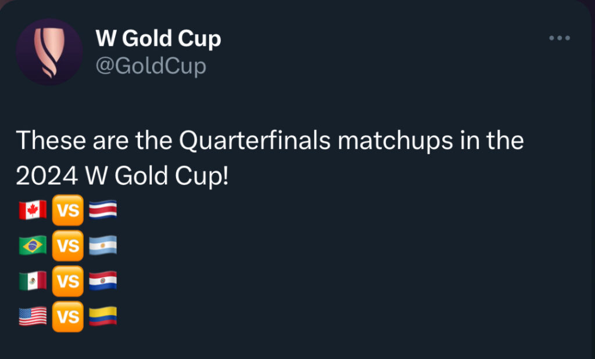The image size is (595, 359).
Task: Select the Argentina flag emoji
Action: (103, 246)
